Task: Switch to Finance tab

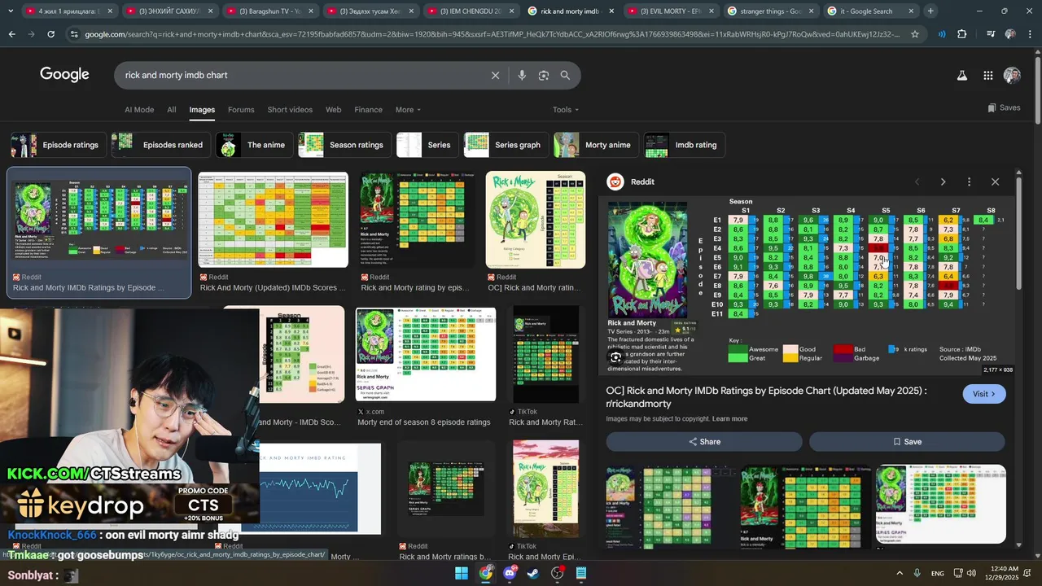Action: pyautogui.click(x=368, y=110)
